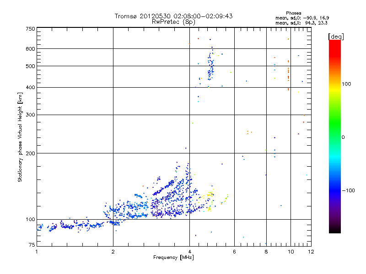366x274 pixels.
Task: Click the y-axis tick label '600'
Action: (x=31, y=49)
